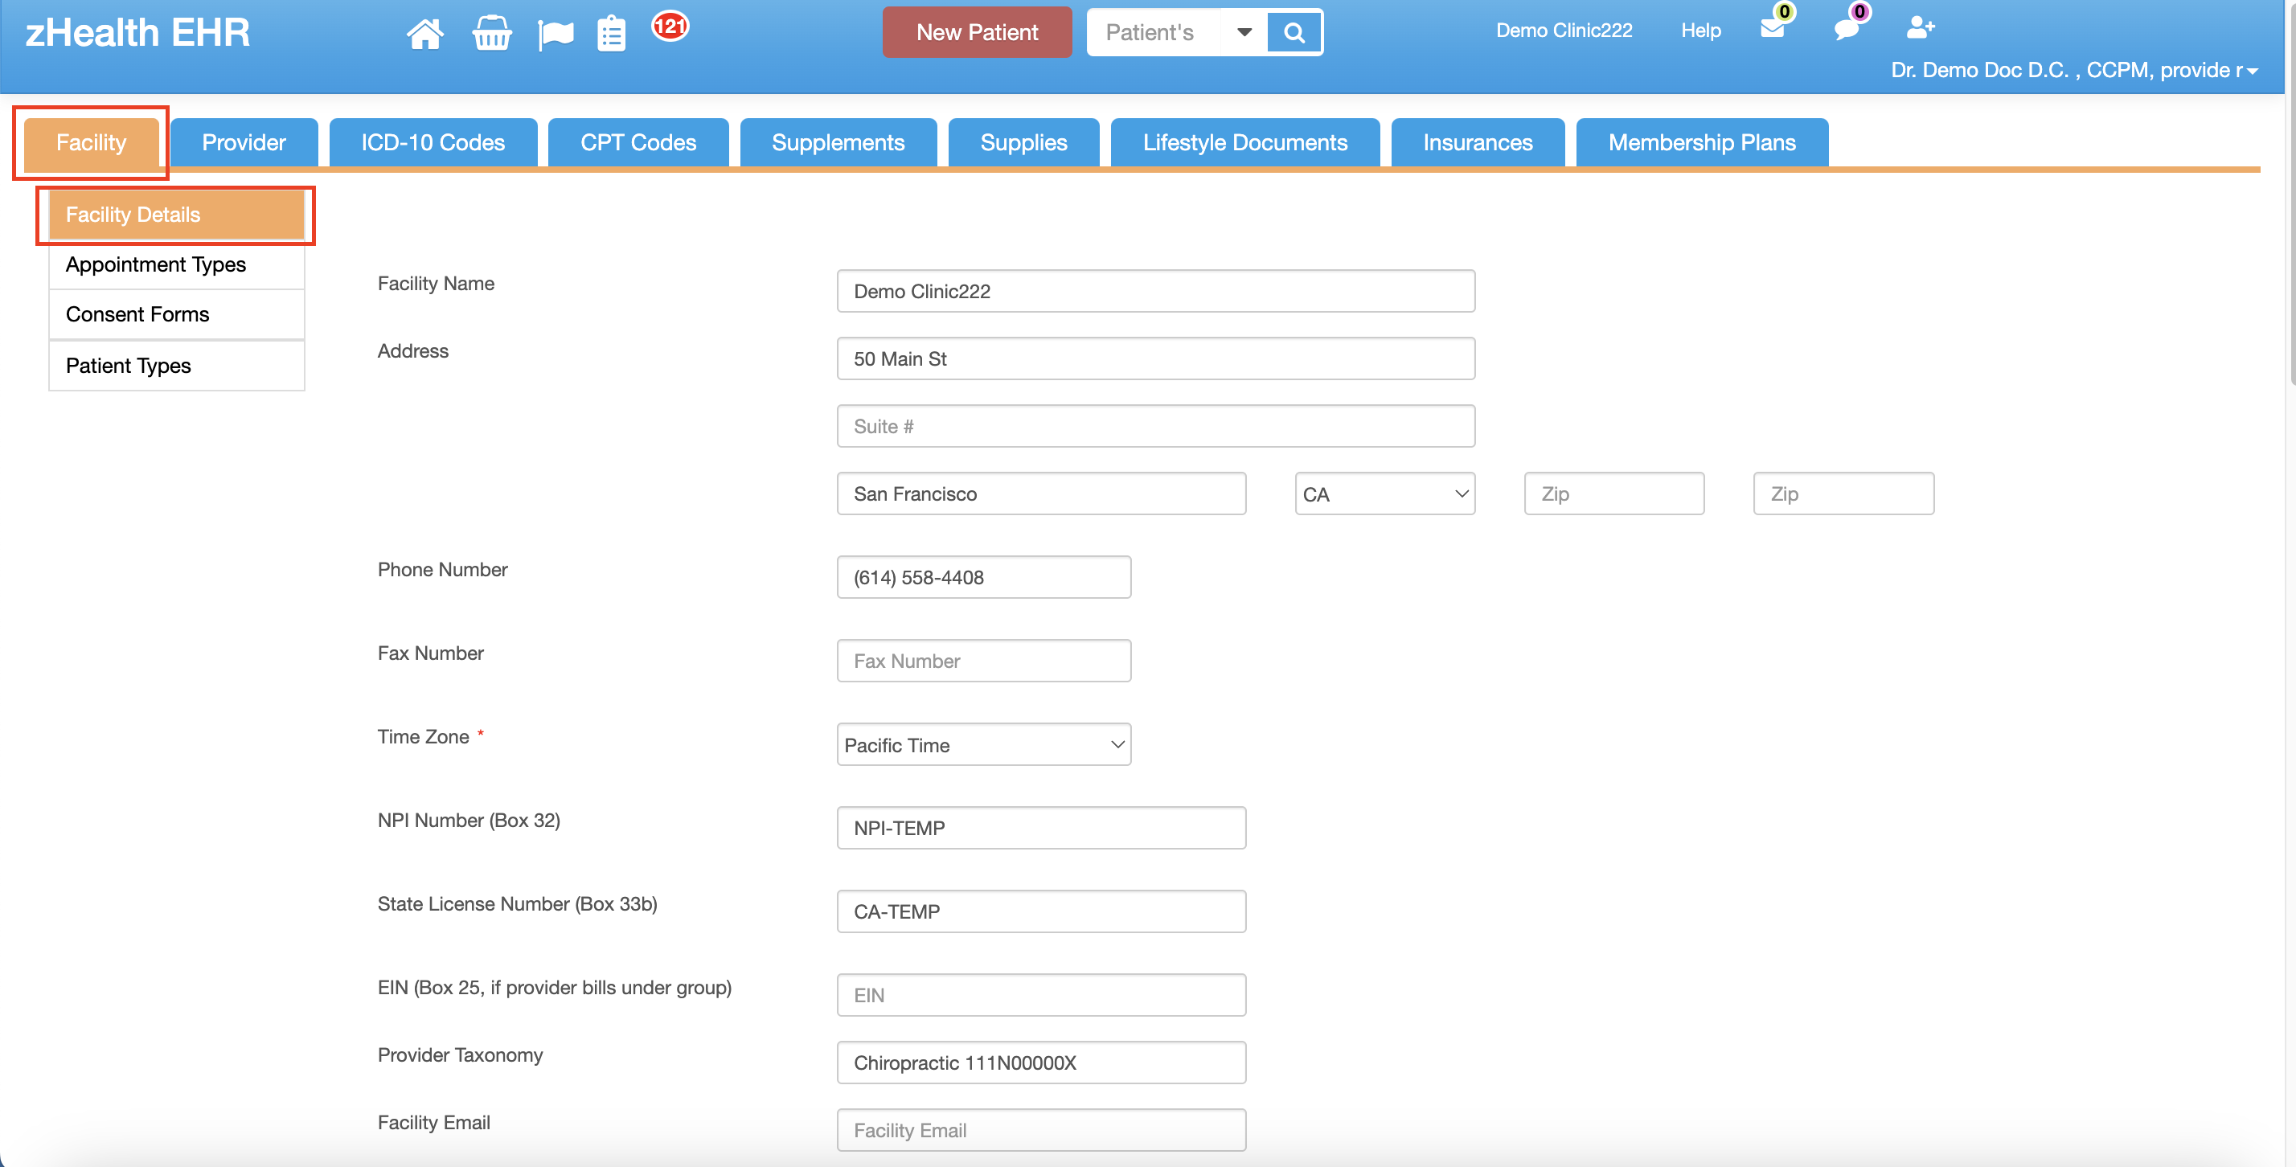2296x1167 pixels.
Task: Switch to the ICD-10 Codes tab
Action: coord(433,142)
